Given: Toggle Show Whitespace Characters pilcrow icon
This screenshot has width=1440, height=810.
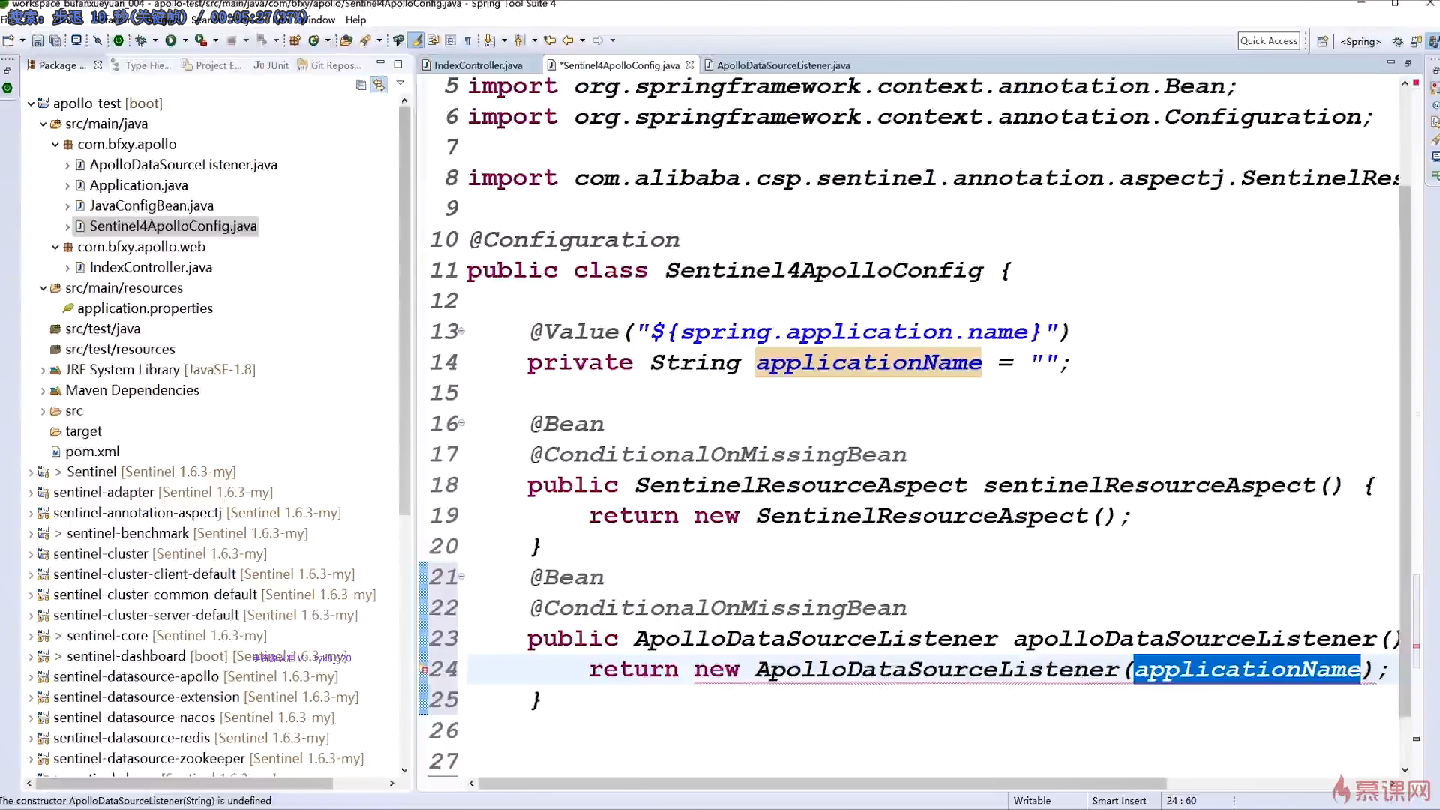Looking at the screenshot, I should point(468,40).
